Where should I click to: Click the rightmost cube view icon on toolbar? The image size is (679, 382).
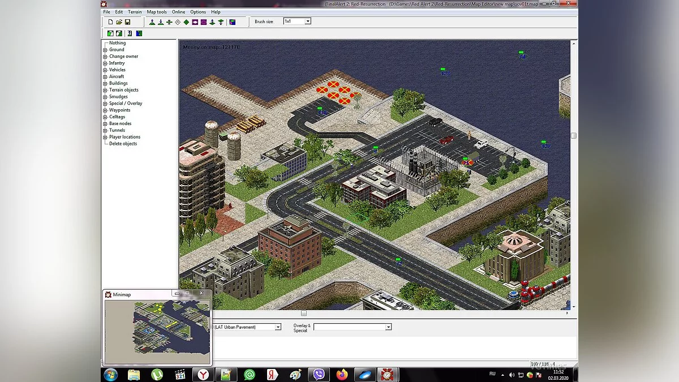[x=232, y=22]
